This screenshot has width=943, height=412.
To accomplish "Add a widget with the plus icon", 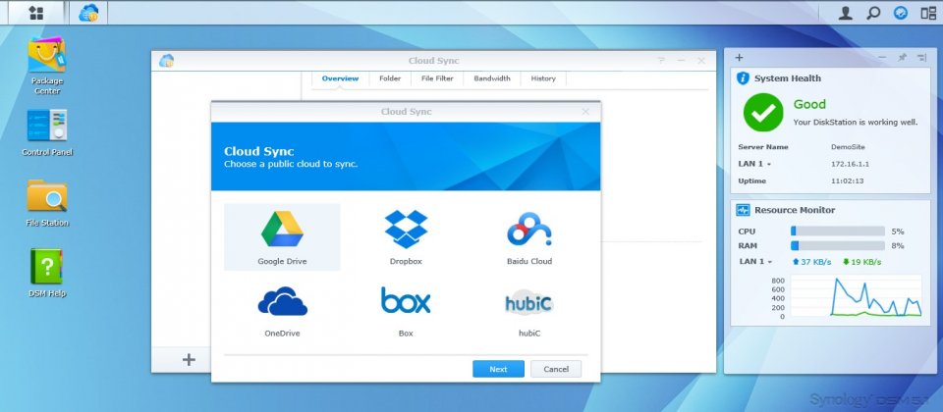I will coord(739,58).
